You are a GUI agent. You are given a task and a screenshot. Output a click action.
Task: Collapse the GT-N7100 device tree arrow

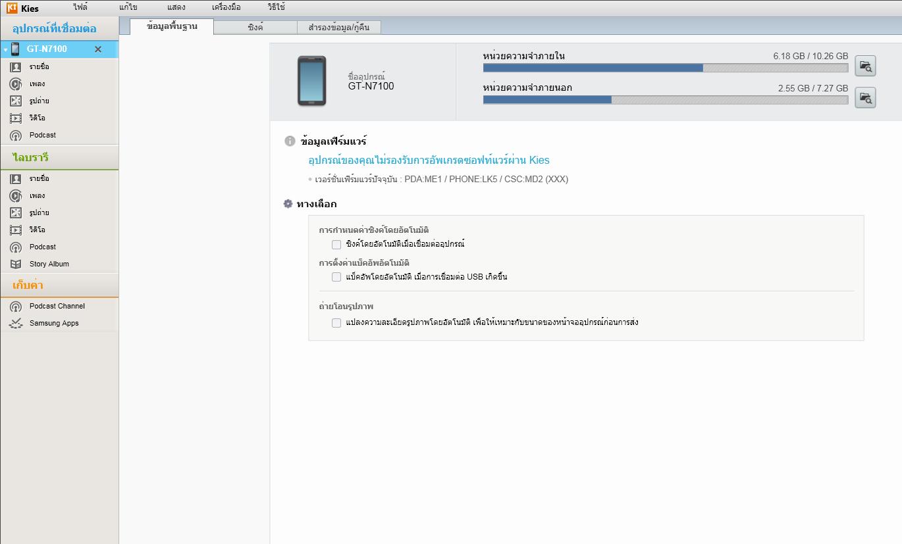pyautogui.click(x=5, y=49)
